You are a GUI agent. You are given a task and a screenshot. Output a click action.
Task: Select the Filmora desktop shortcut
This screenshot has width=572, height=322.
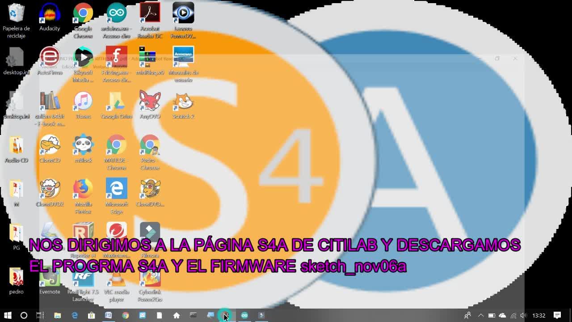pos(150,240)
